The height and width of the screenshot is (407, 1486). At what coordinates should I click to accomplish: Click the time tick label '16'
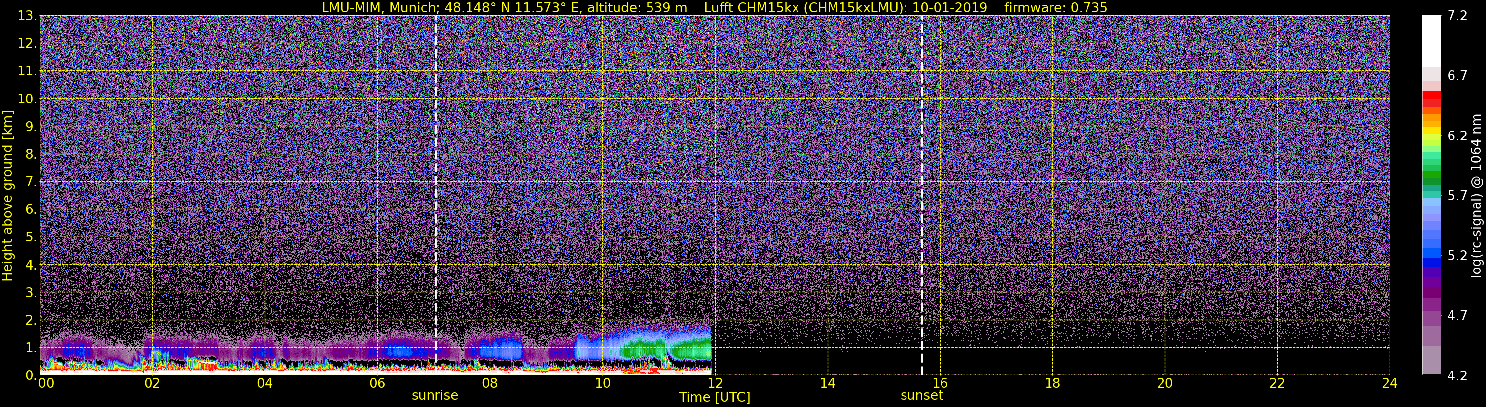(940, 383)
